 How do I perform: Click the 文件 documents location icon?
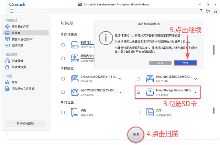[150, 112]
